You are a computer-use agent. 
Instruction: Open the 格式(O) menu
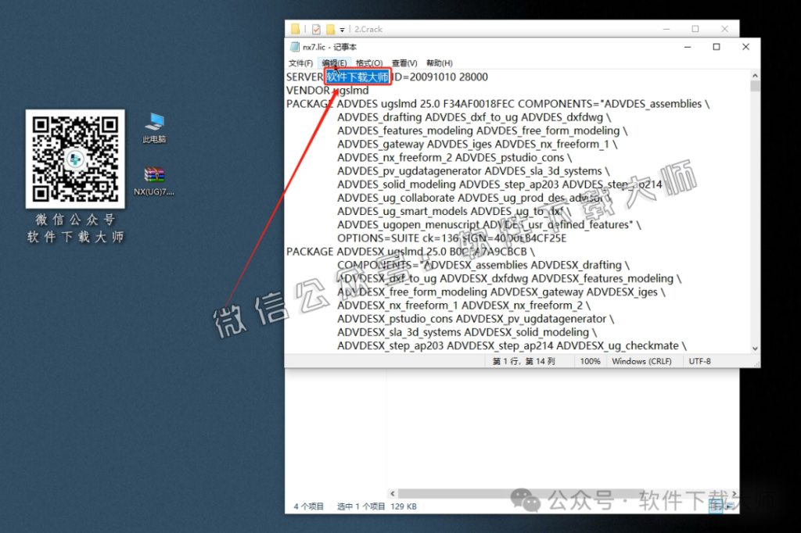coord(369,63)
